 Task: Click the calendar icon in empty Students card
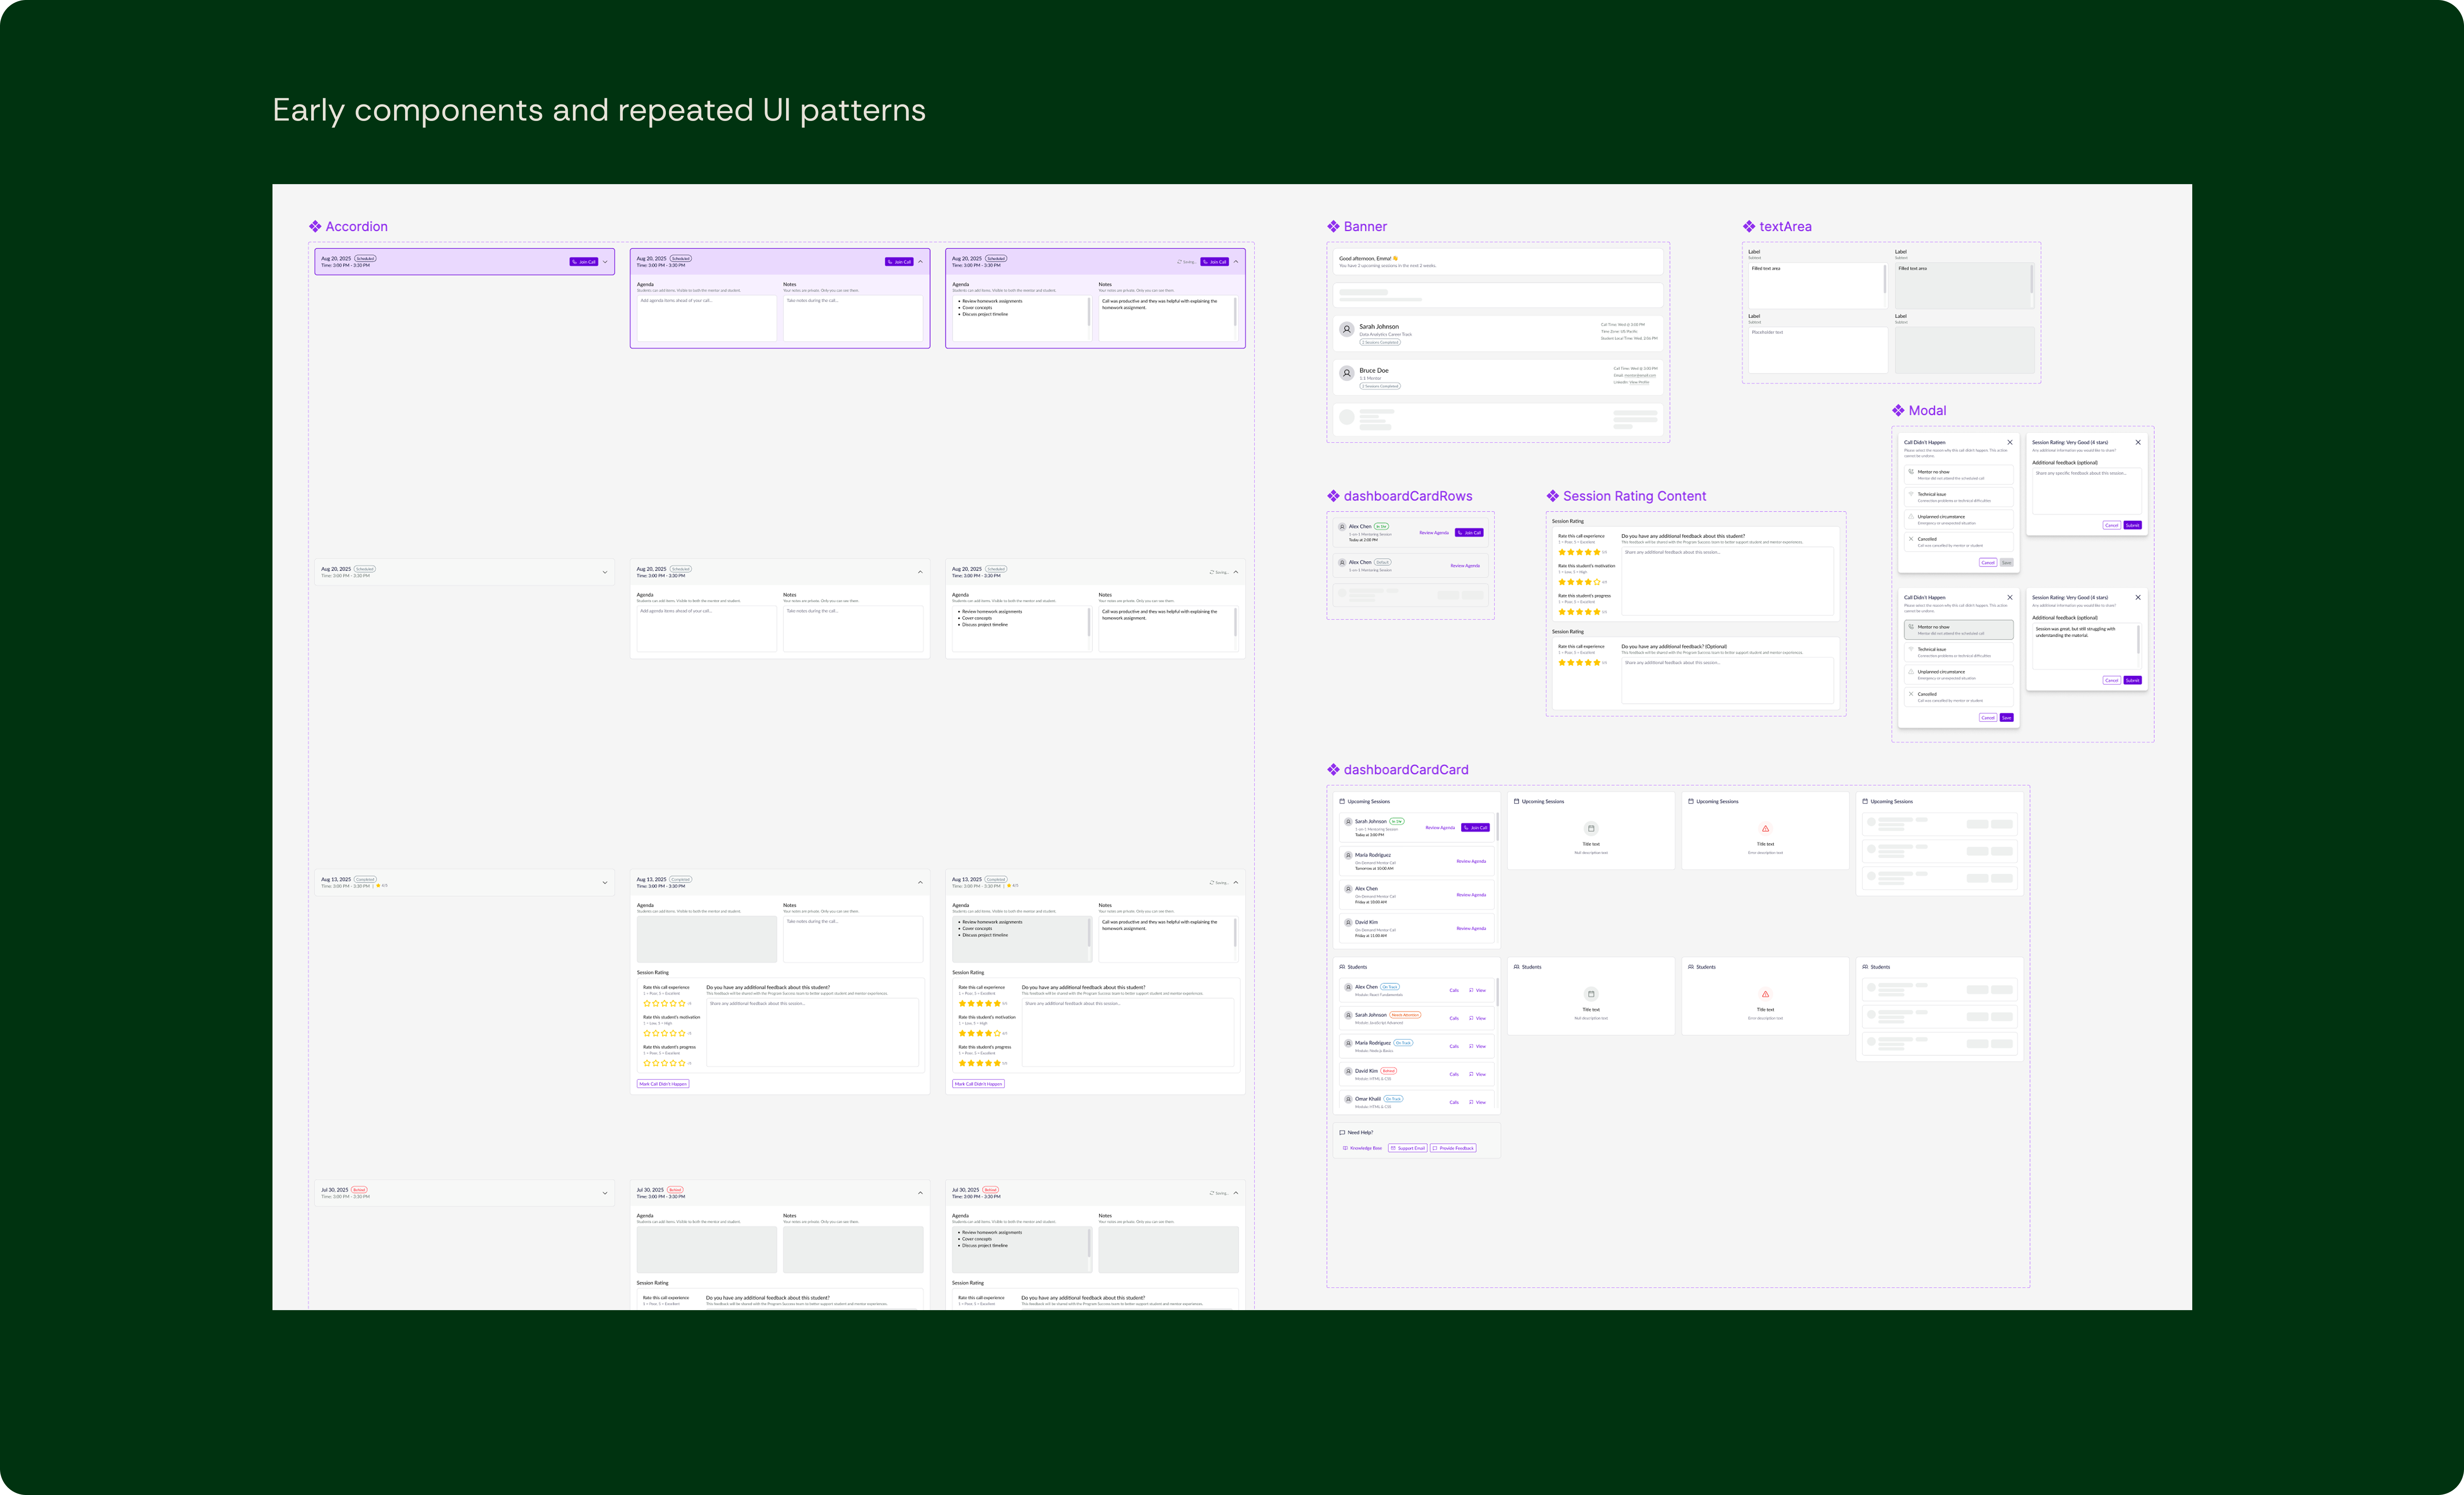click(1591, 994)
